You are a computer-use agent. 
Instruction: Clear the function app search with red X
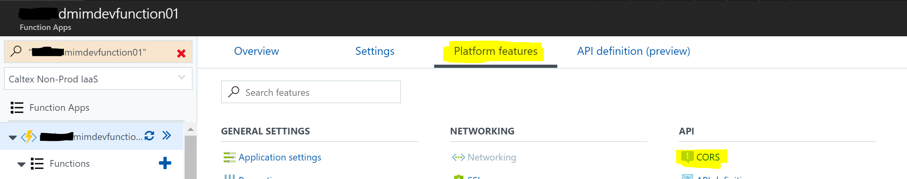pos(181,53)
